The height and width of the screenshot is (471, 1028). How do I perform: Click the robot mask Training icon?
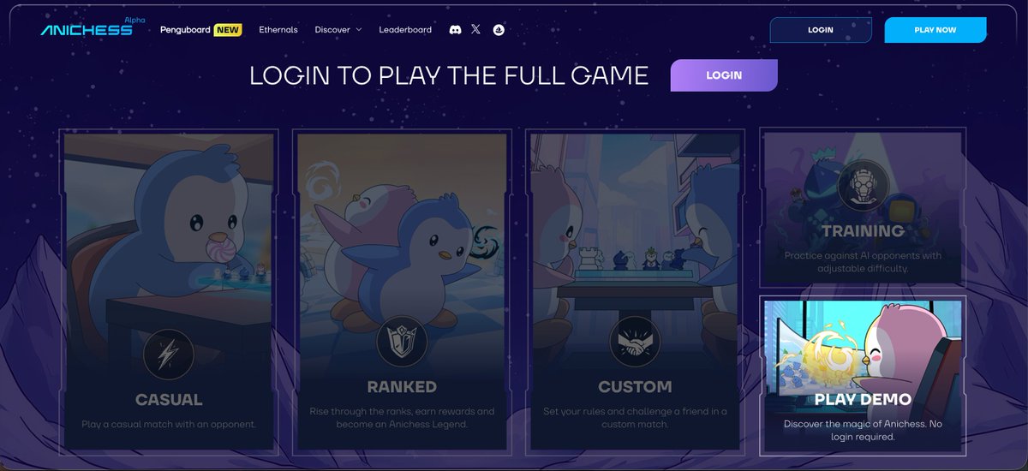pos(863,187)
